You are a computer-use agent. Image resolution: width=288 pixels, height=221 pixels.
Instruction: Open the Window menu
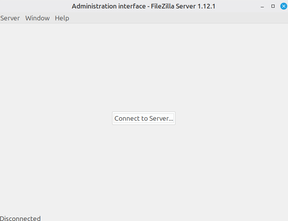click(x=37, y=18)
